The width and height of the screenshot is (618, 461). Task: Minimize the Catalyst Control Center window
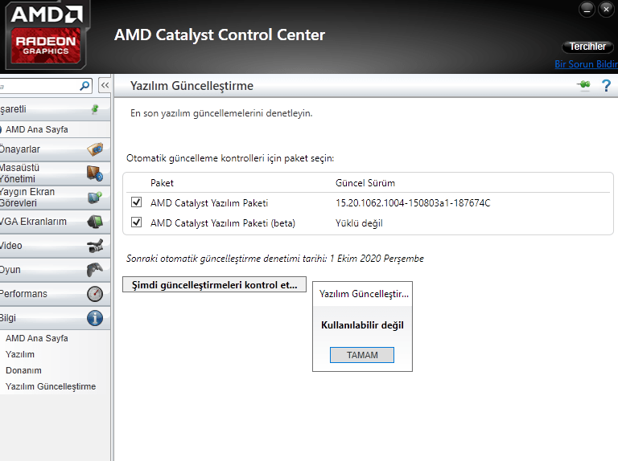point(587,9)
